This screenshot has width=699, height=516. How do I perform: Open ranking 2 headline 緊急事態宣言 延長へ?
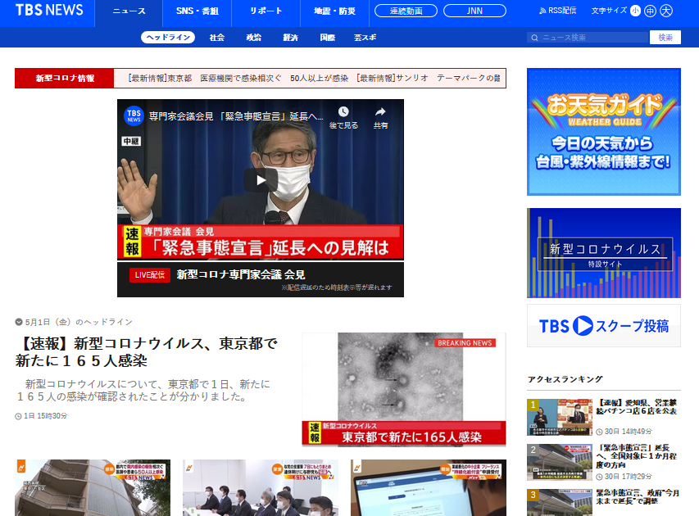636,456
